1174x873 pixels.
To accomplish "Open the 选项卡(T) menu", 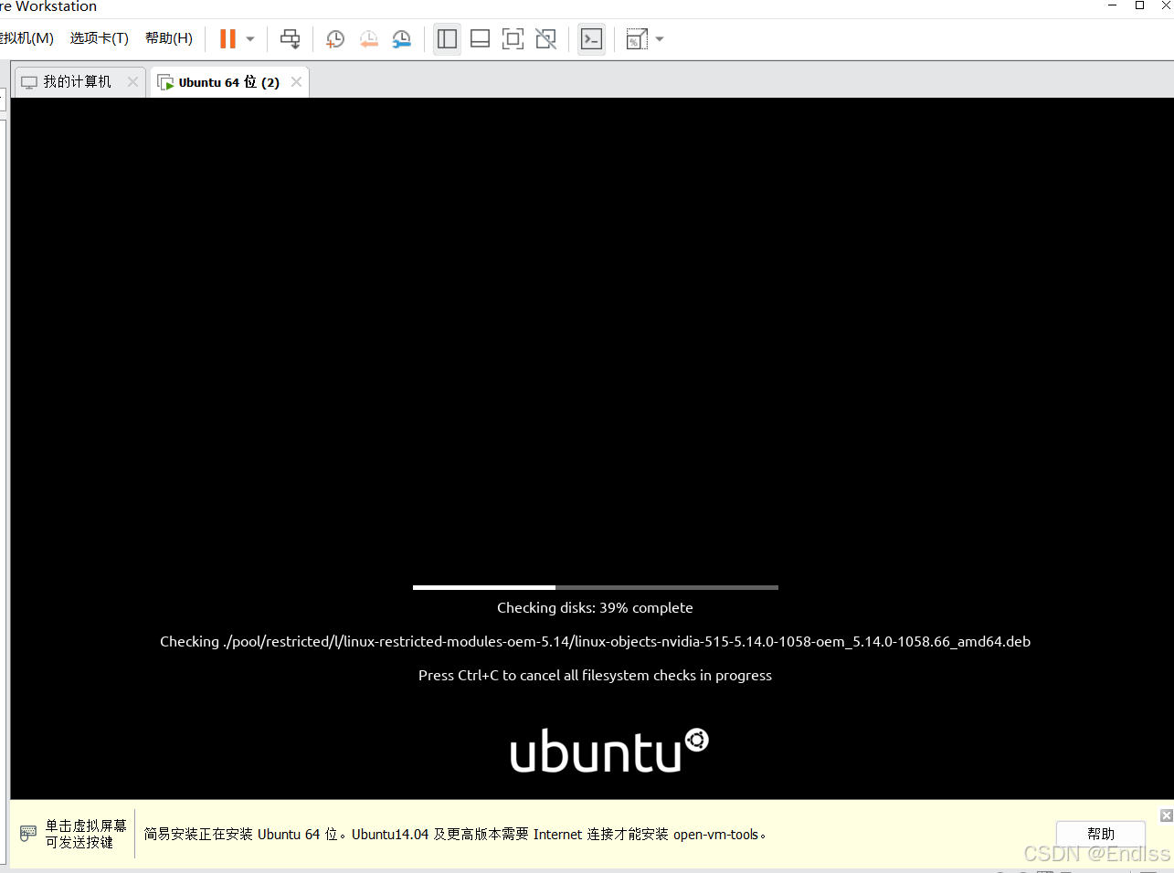I will pyautogui.click(x=100, y=38).
